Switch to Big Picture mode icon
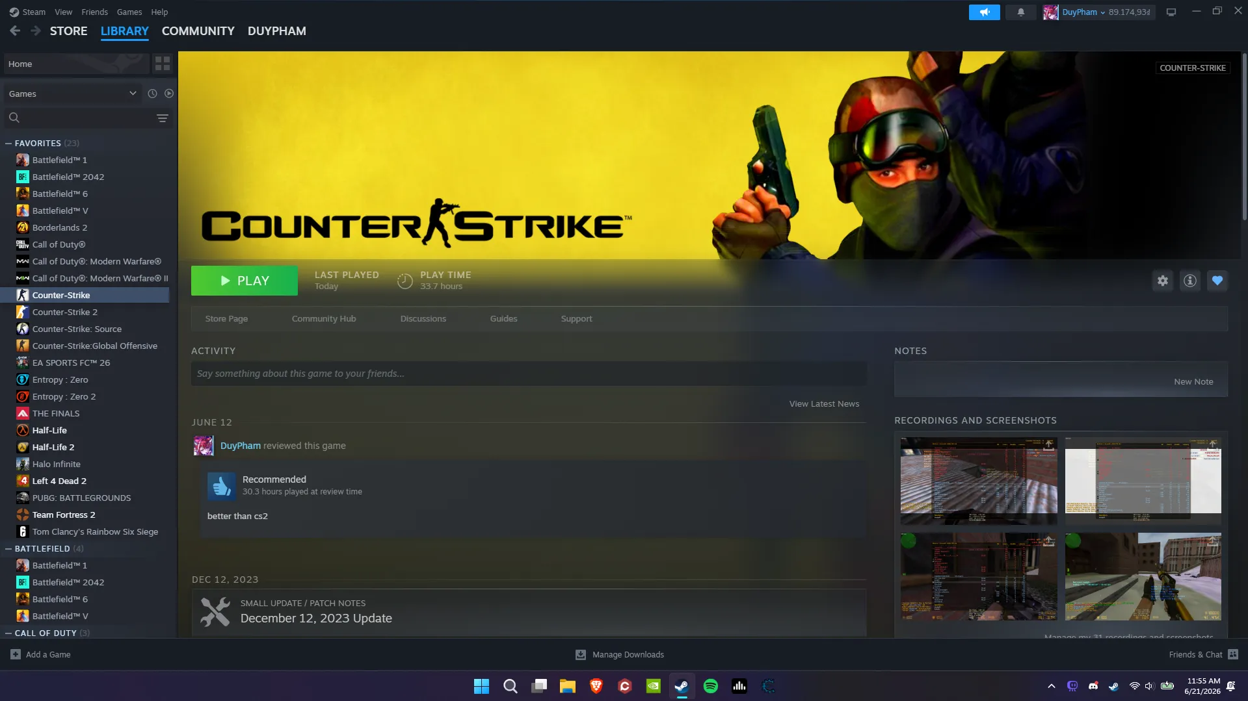The image size is (1248, 701). [1171, 12]
